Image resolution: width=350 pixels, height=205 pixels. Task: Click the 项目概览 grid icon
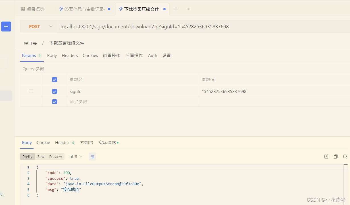pos(23,9)
